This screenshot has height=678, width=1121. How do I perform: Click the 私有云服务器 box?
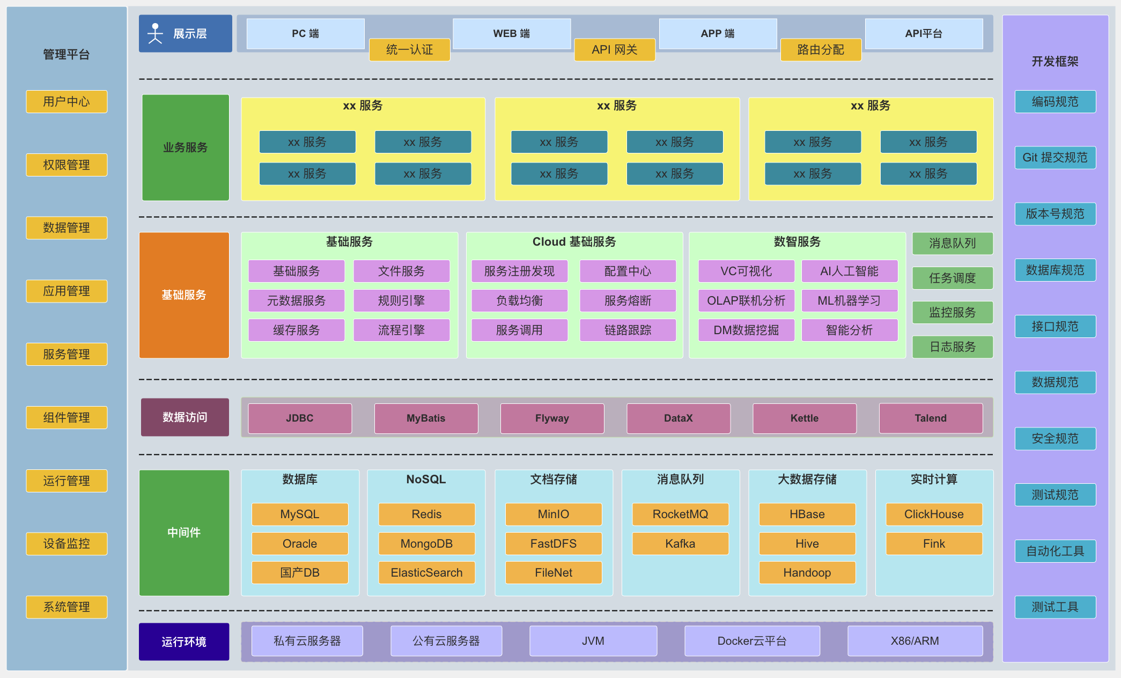[307, 641]
